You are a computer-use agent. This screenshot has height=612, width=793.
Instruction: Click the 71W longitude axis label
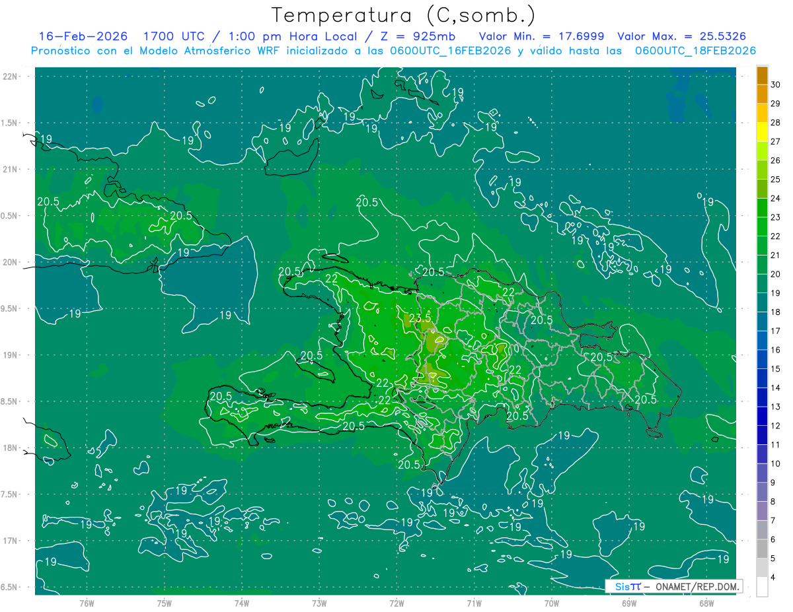474,603
